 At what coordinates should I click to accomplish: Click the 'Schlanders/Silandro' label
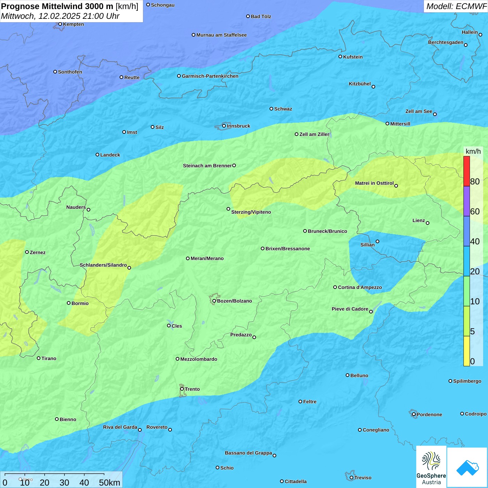click(x=103, y=265)
